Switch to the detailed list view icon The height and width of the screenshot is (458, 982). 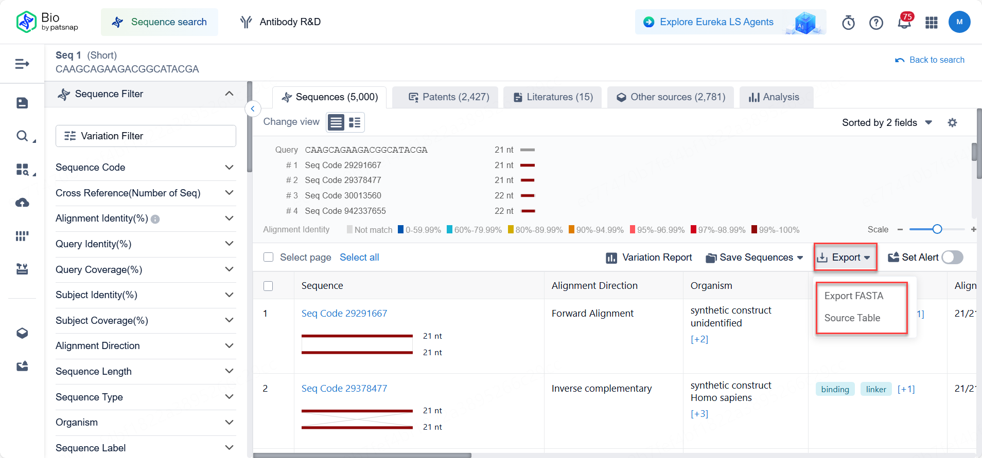355,122
